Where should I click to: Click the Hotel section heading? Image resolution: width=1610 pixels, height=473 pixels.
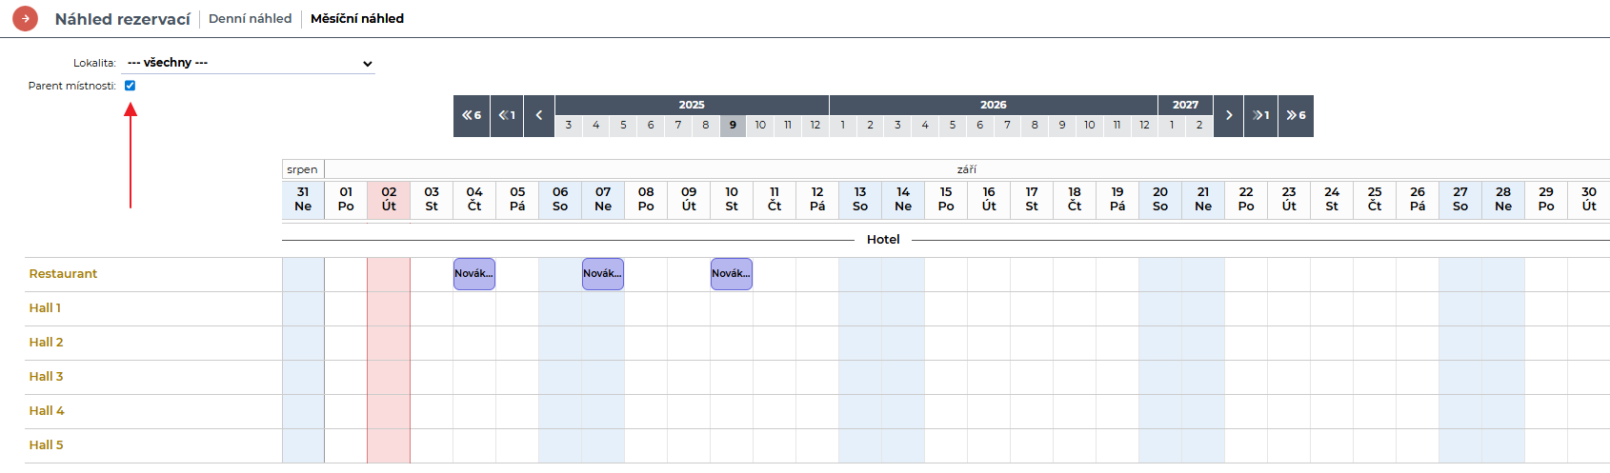tap(883, 240)
